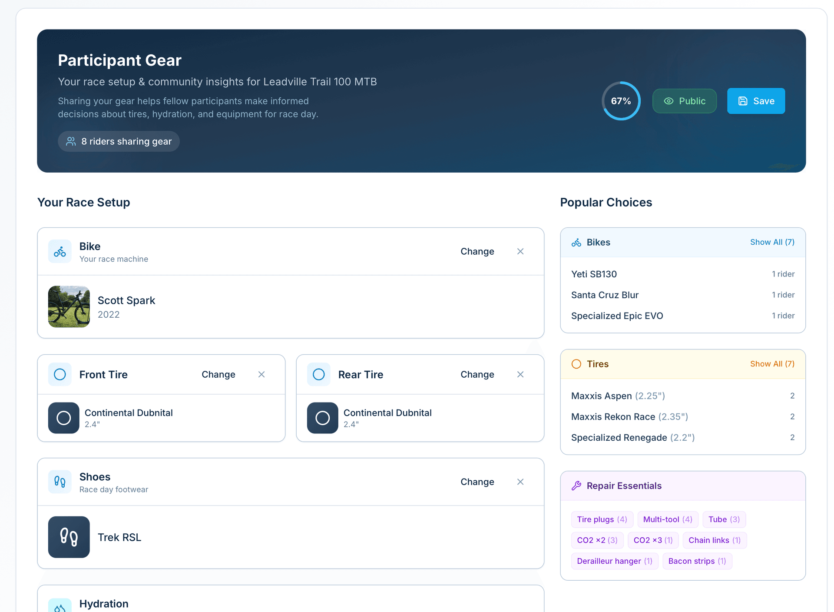
Task: Open Change picker for Bike
Action: coord(477,251)
